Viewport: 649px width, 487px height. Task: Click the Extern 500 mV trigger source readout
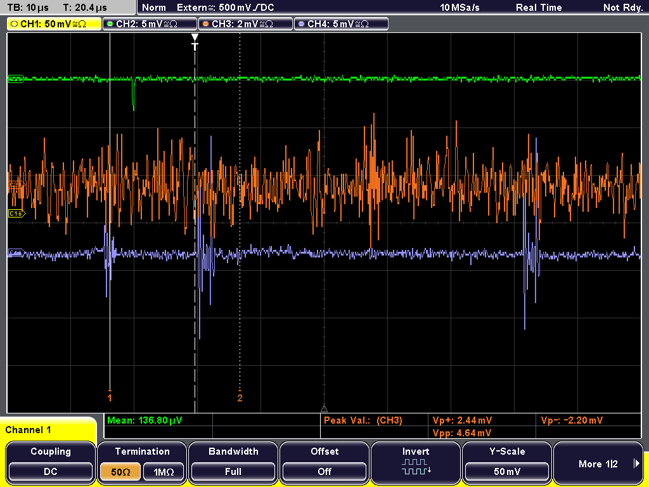(x=225, y=8)
